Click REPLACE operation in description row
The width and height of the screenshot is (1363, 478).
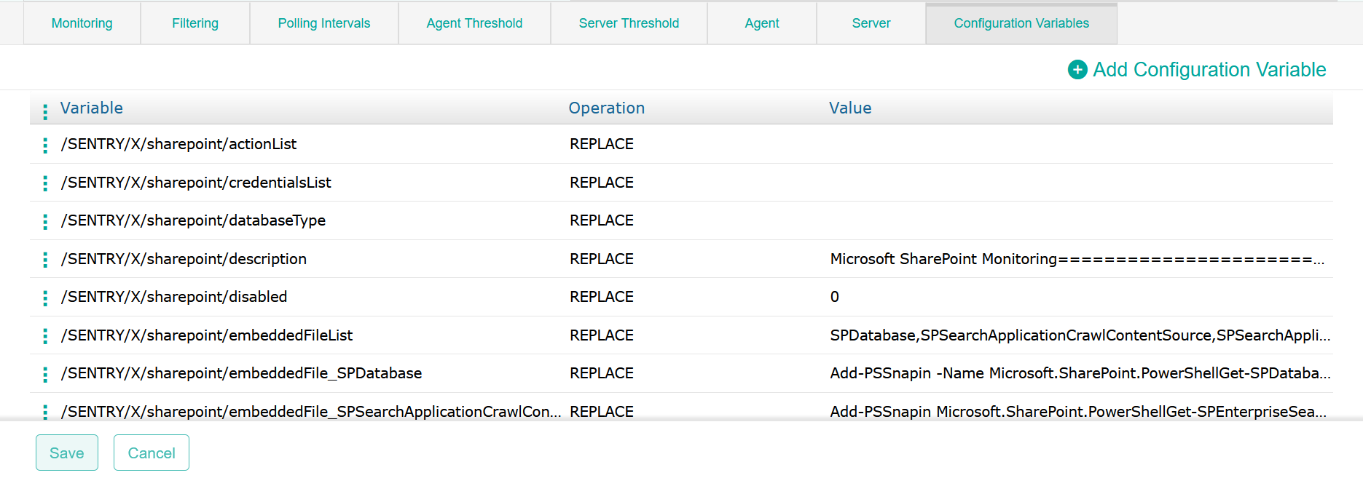coord(602,259)
